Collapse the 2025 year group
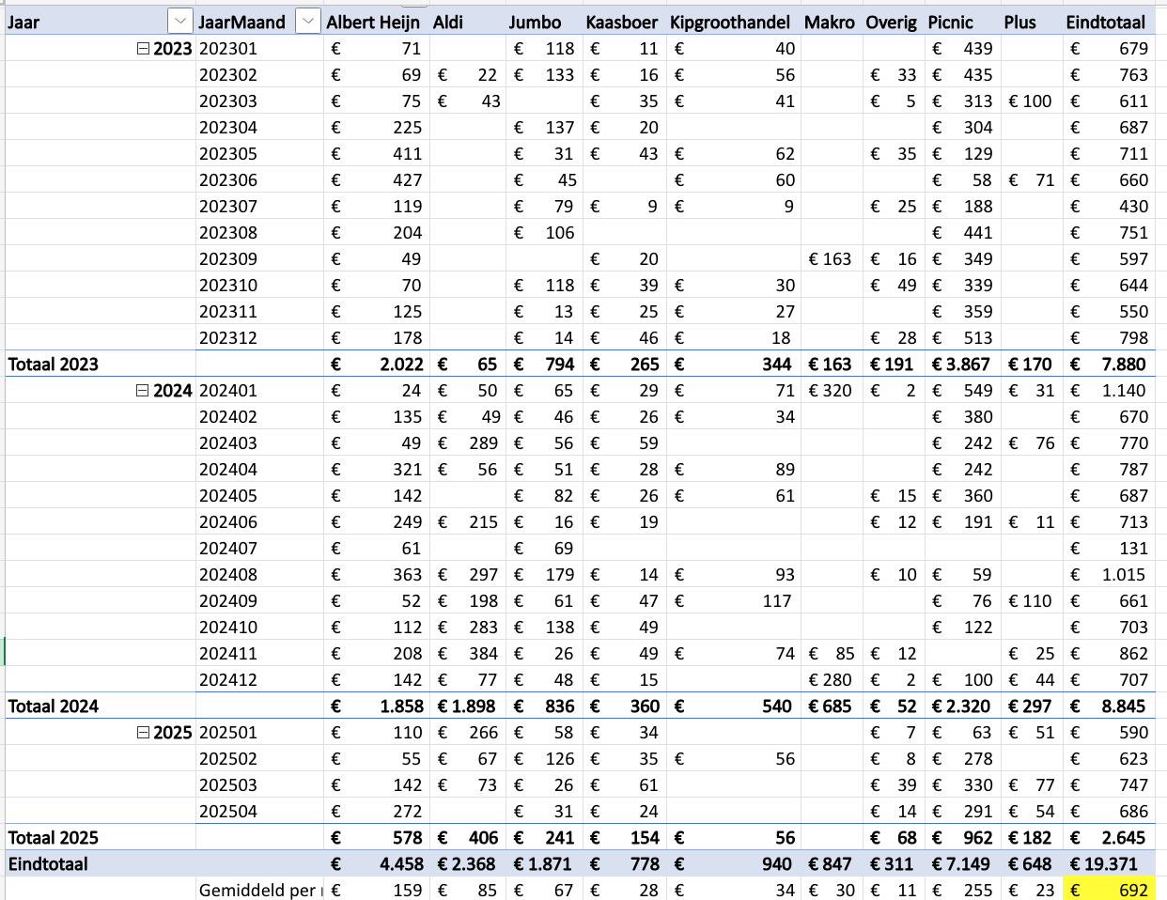Screen dimensions: 1167x900 (143, 733)
